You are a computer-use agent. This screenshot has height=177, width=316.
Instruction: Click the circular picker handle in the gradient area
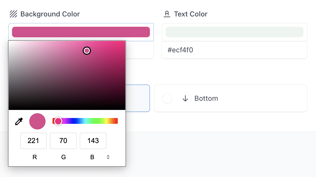(87, 51)
